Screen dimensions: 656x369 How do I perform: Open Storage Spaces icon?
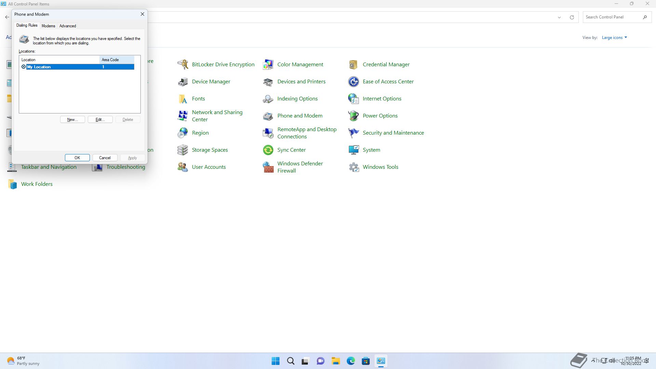(183, 150)
